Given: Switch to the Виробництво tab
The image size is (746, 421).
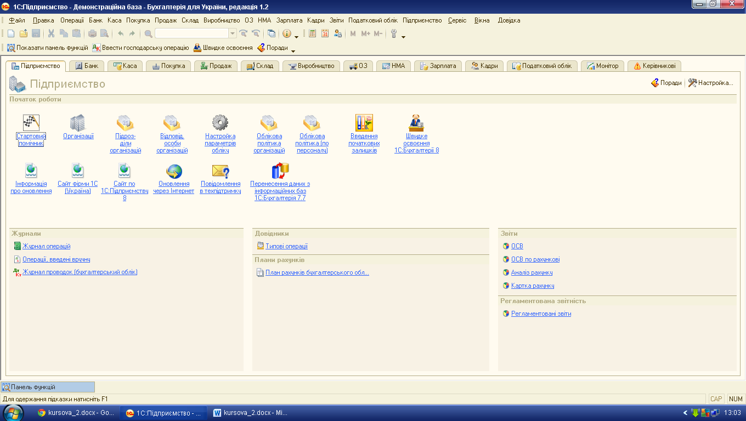Looking at the screenshot, I should pos(311,66).
